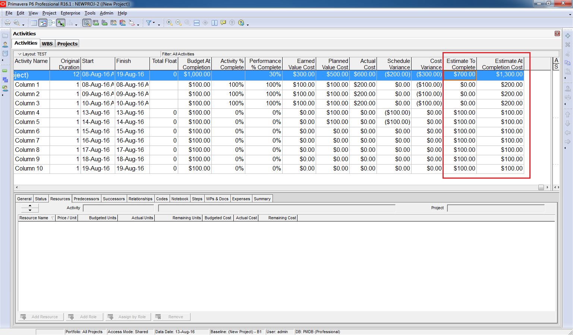Toggle the Activity Details bottom layout button

tap(87, 23)
